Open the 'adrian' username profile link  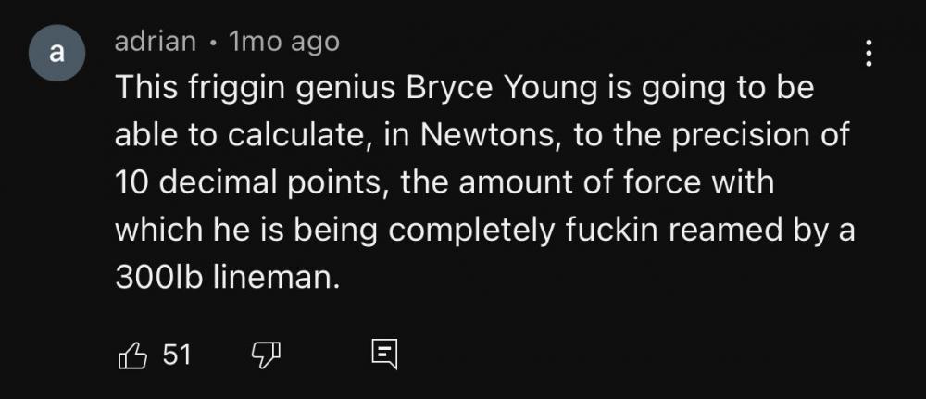[x=155, y=42]
